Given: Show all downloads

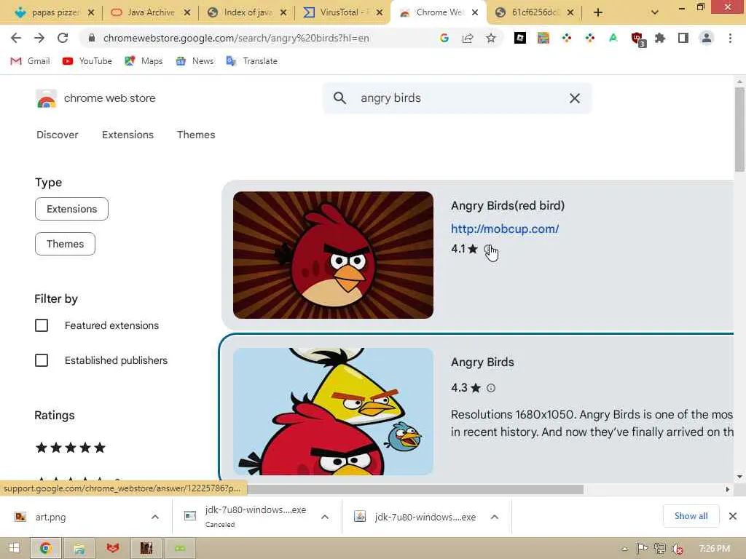Looking at the screenshot, I should click(x=691, y=516).
